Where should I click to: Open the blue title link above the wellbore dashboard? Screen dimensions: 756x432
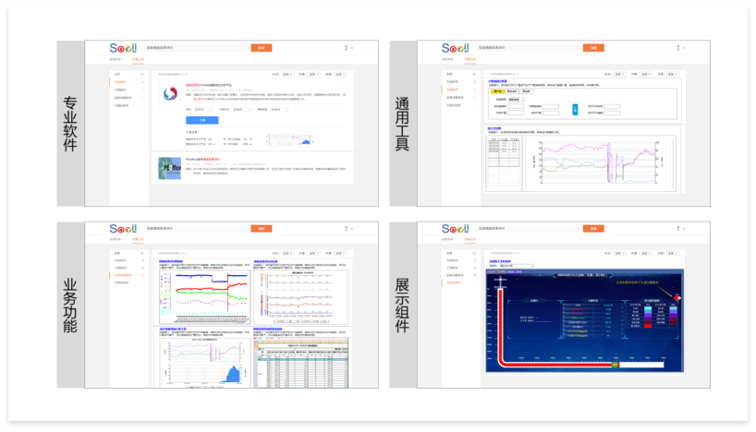[x=500, y=261]
